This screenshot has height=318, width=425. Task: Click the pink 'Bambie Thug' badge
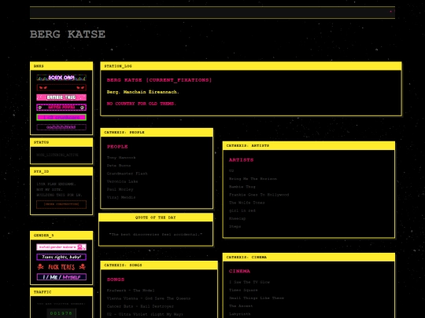click(x=61, y=97)
